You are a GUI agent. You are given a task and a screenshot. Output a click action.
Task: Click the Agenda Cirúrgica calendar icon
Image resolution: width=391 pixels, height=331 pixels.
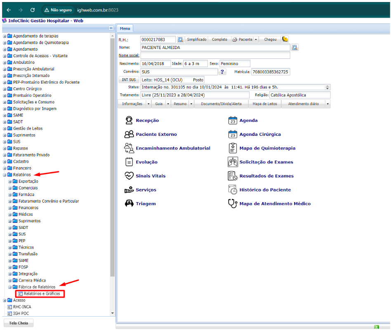pos(233,134)
